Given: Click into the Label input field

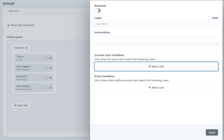Looking at the screenshot, I should point(156,24).
